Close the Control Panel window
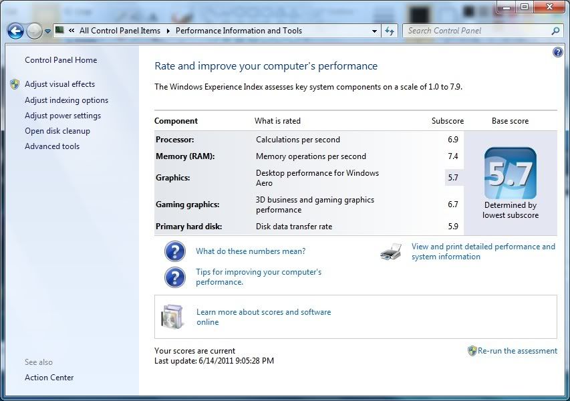Image resolution: width=570 pixels, height=401 pixels. click(549, 7)
